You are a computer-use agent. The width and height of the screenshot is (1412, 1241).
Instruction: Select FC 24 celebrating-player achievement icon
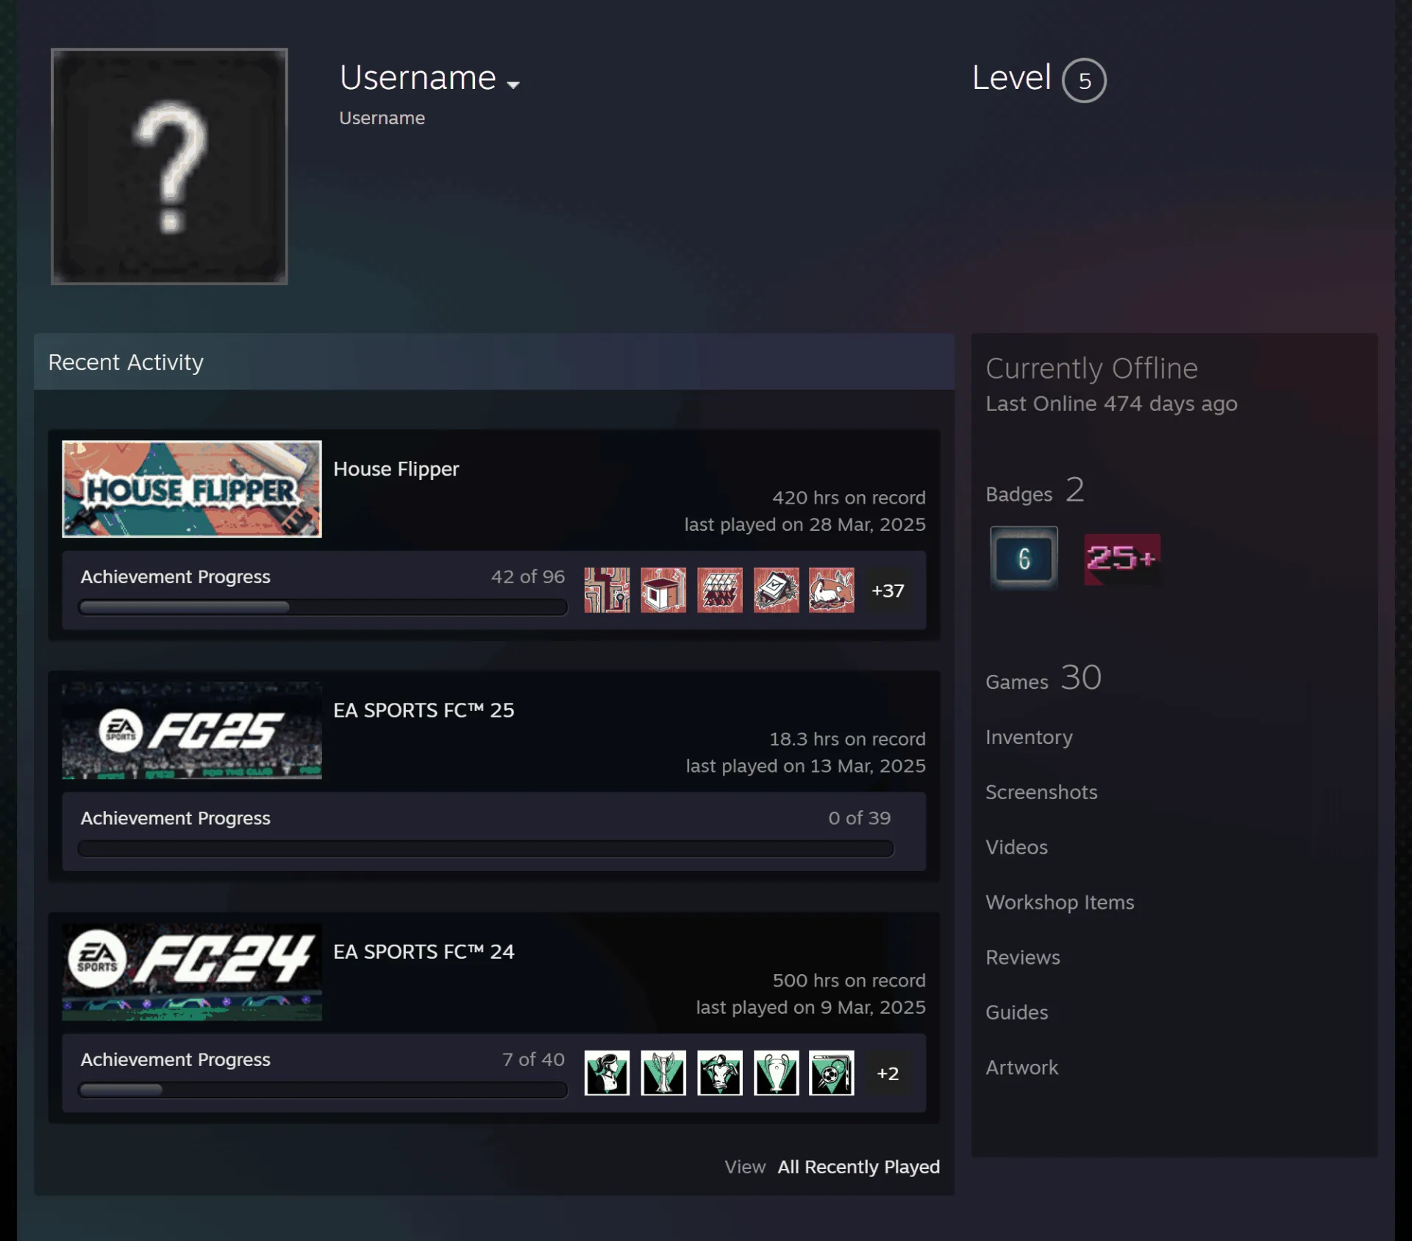click(x=720, y=1073)
